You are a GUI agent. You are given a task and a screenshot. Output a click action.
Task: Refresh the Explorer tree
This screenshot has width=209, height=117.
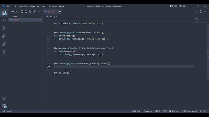30,12
